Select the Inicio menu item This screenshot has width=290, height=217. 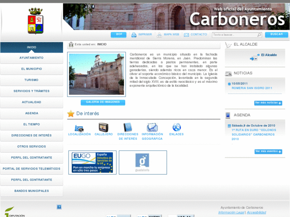(32, 47)
